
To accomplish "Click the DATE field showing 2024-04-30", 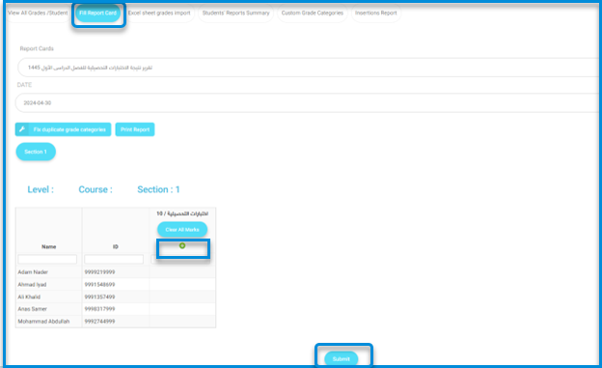I will [307, 103].
